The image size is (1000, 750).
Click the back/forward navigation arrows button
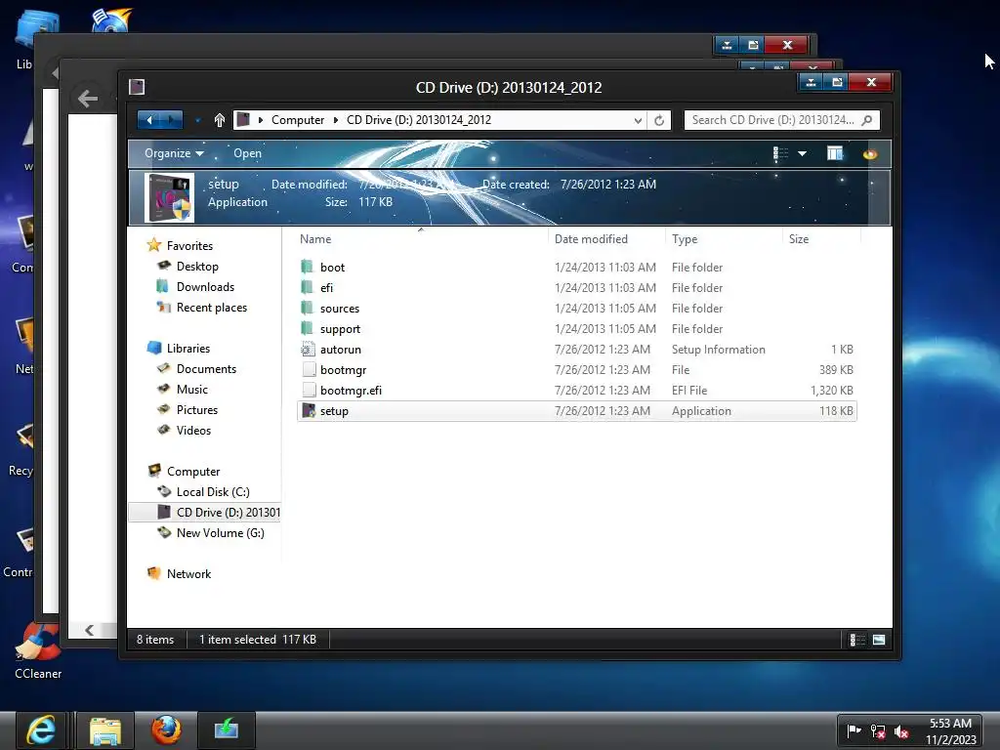coord(160,120)
